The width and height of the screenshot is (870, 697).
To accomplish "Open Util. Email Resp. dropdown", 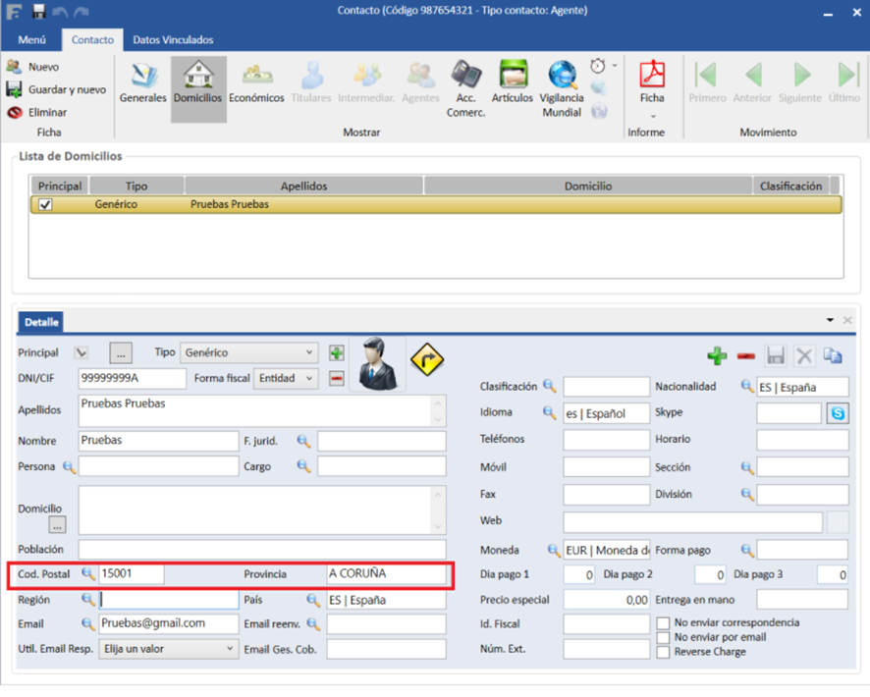I will (x=168, y=649).
